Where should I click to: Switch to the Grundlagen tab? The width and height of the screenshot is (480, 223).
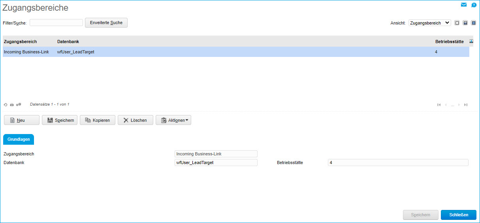tap(19, 140)
